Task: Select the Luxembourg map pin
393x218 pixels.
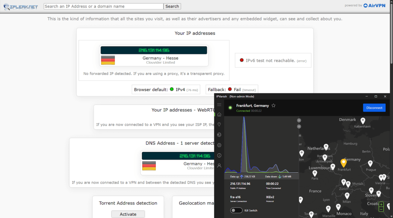Action: pos(333,167)
